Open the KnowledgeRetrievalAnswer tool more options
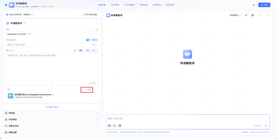 [95, 96]
